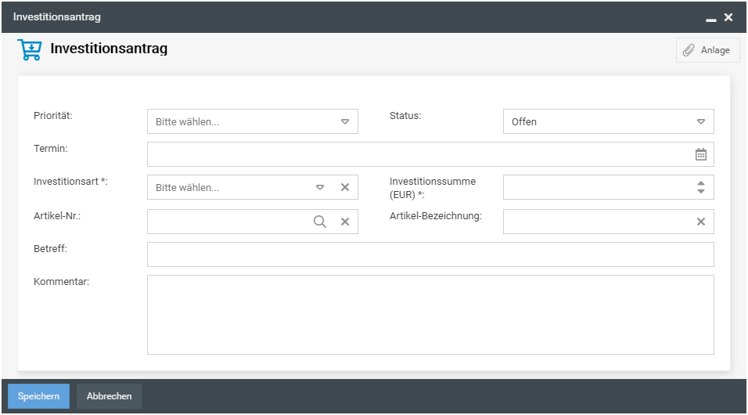Click the search icon in Artikel-Nr. field

tap(319, 222)
